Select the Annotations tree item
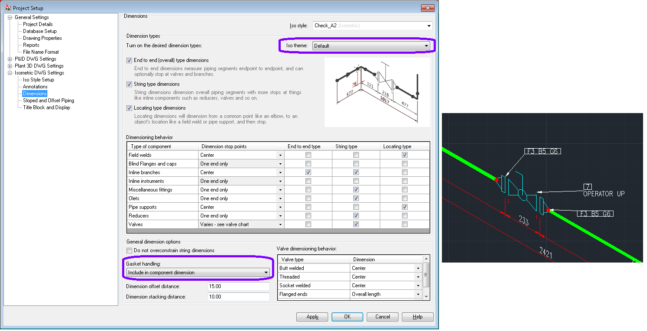The height and width of the screenshot is (331, 647). [x=34, y=86]
